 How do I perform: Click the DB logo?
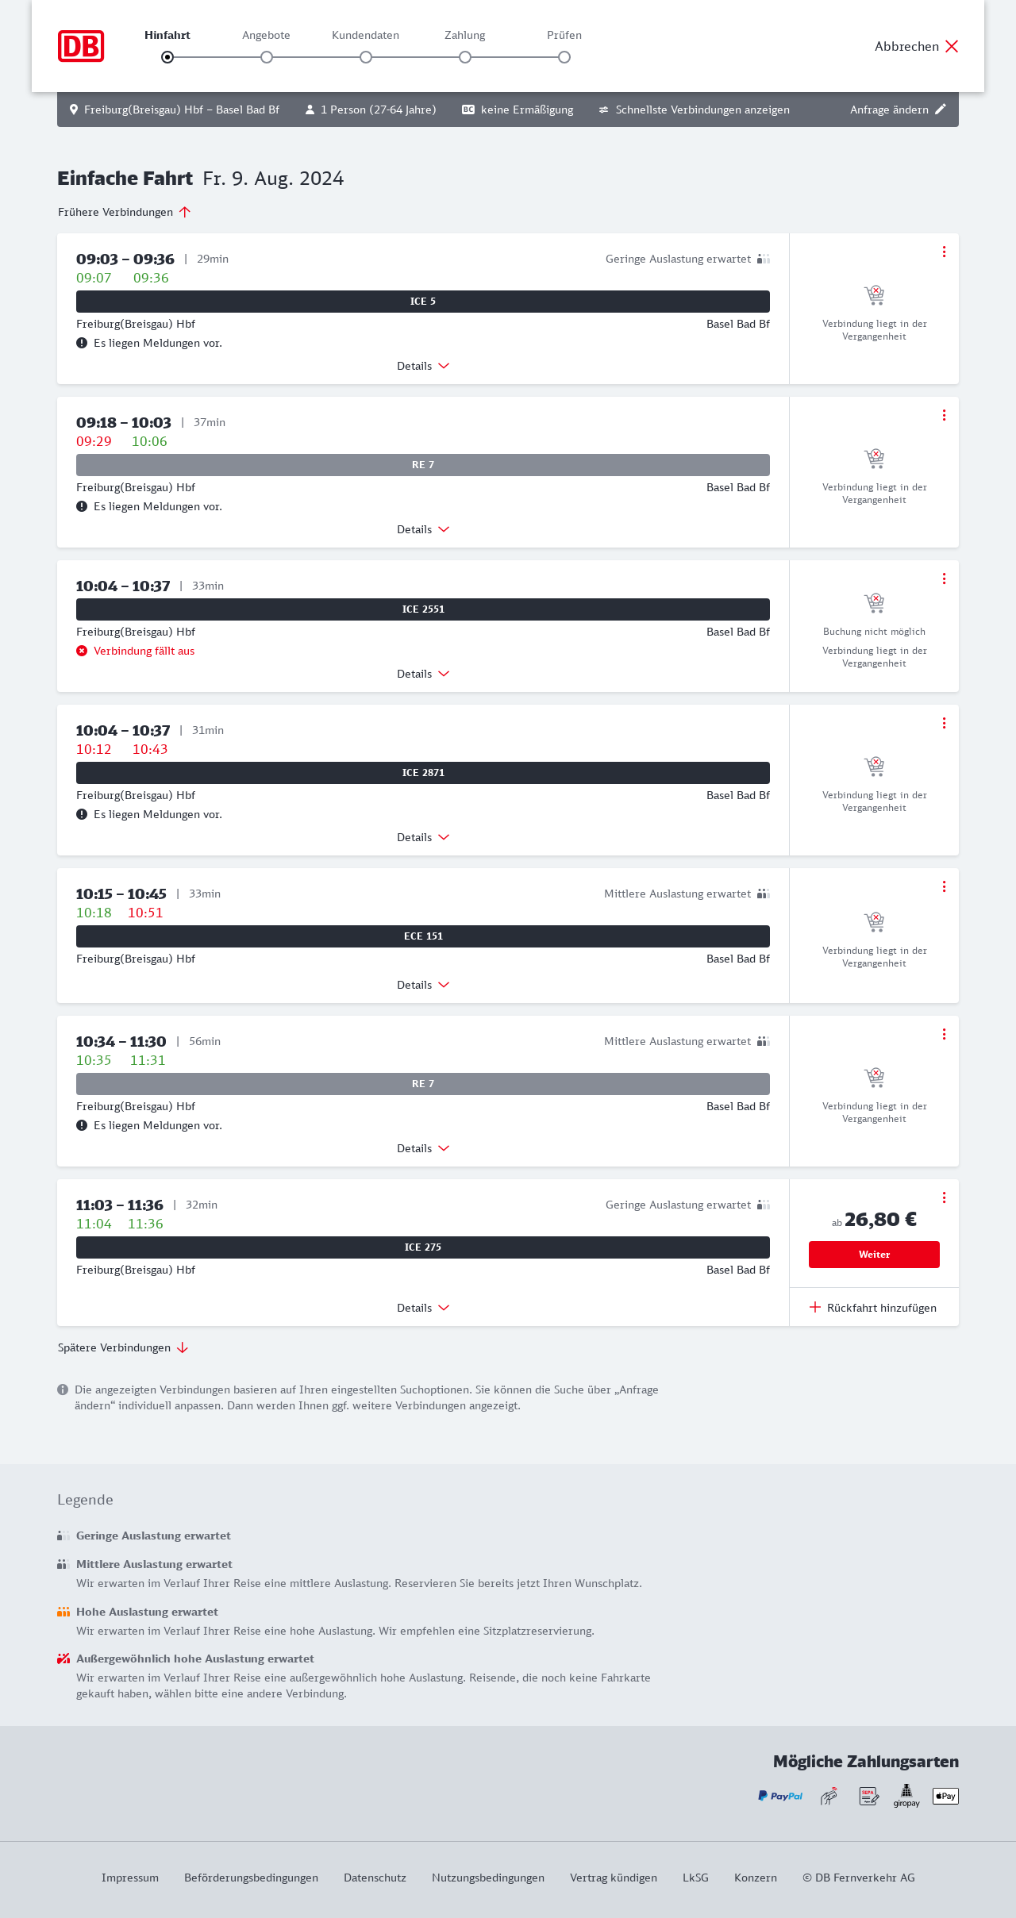(x=81, y=46)
